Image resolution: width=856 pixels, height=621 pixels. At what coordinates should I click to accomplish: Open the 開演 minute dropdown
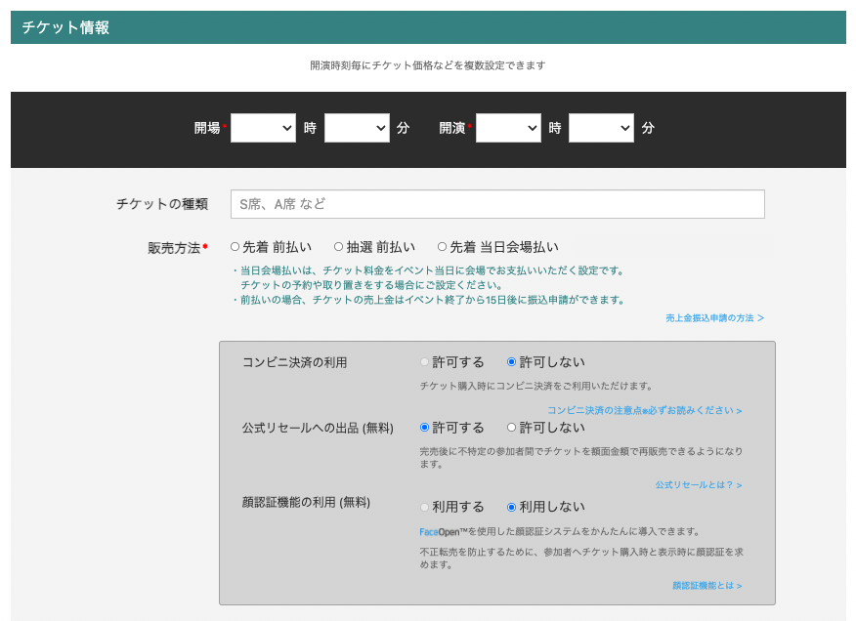[x=601, y=128]
